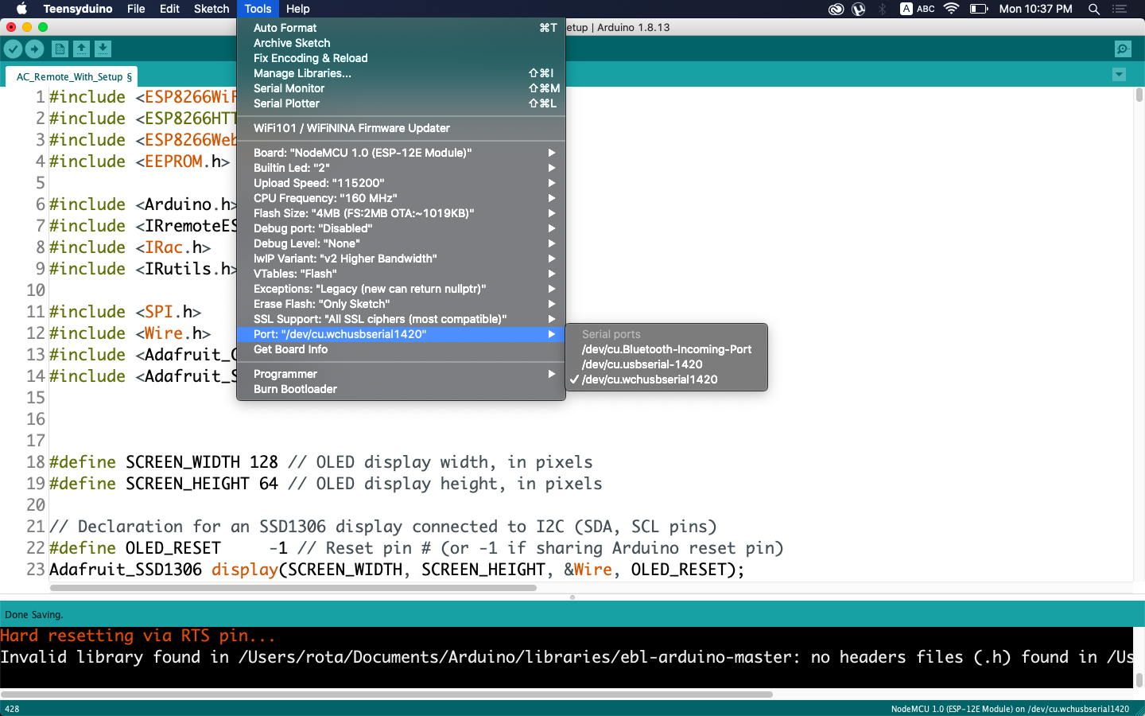This screenshot has height=716, width=1145.
Task: Expand the VTables Flash submenu
Action: [401, 274]
